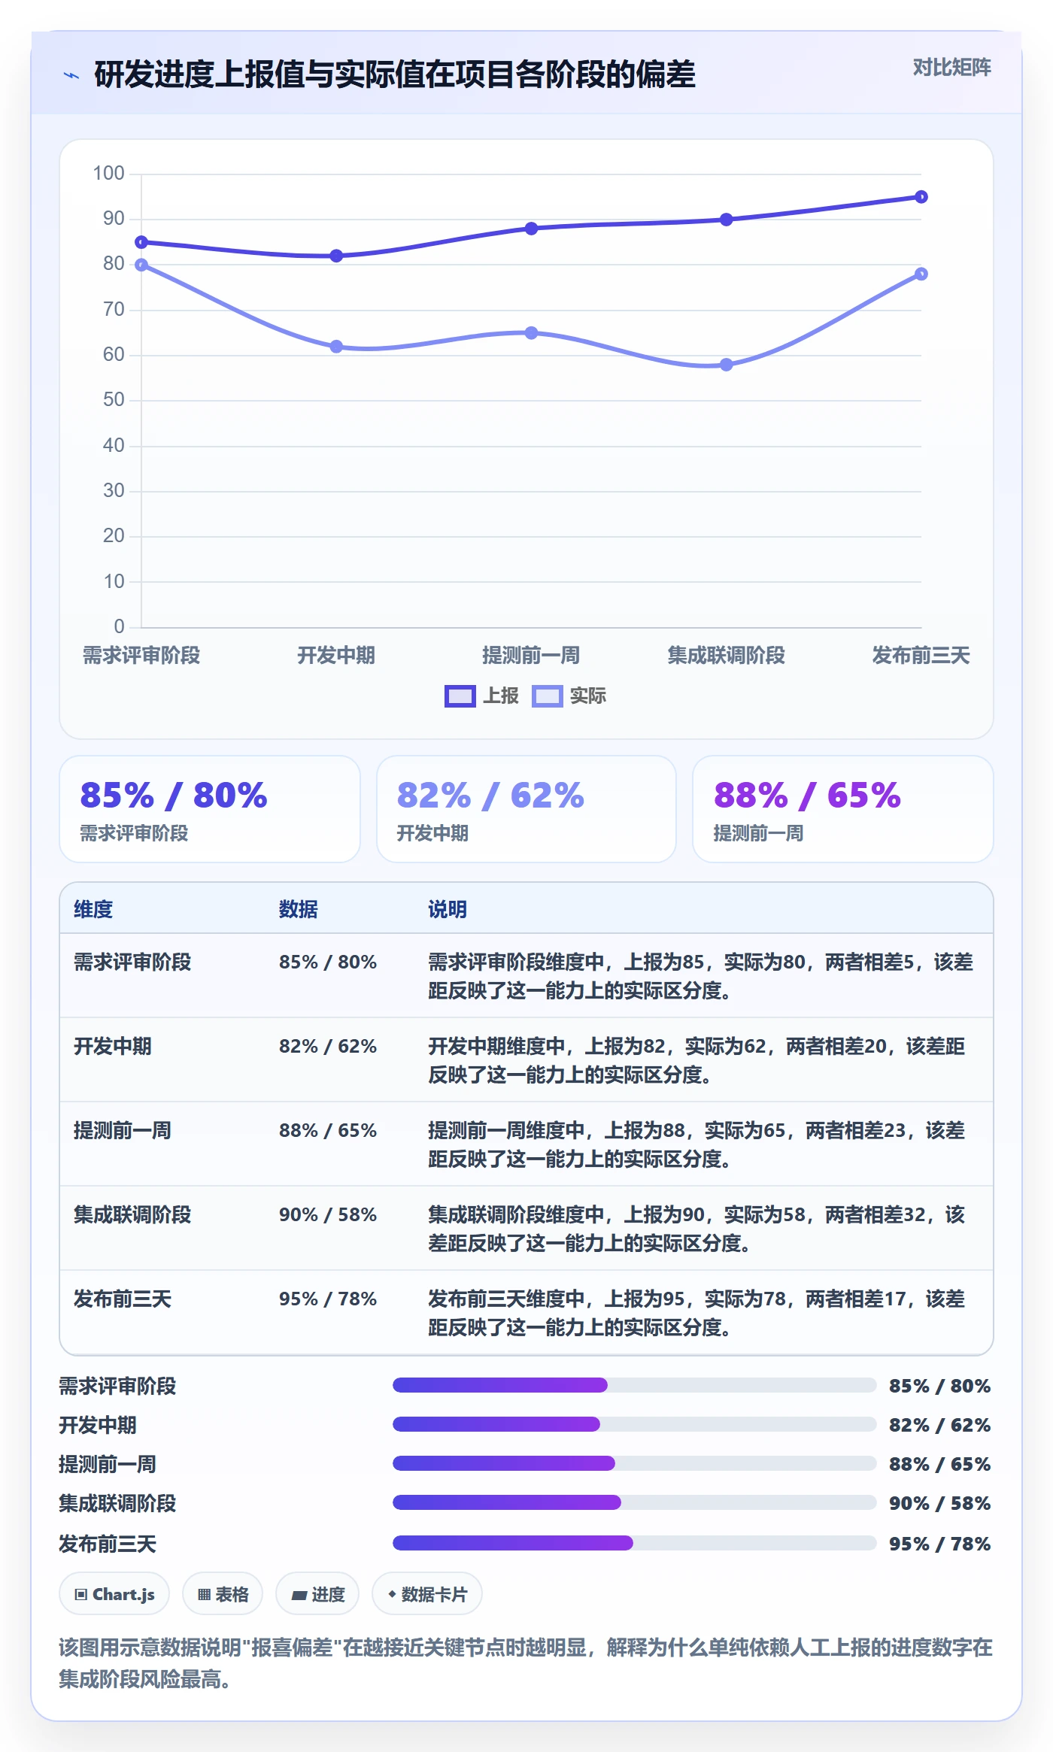1053x1752 pixels.
Task: Click the 实际 data point at 提测前一周
Action: pyautogui.click(x=531, y=333)
